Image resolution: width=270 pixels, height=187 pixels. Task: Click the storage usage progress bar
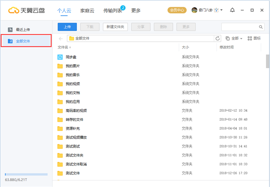pyautogui.click(x=26, y=174)
